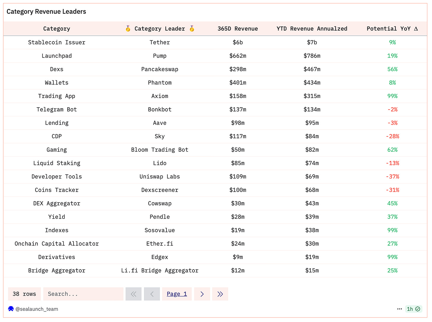Click the $662m revenue value
432x322 pixels.
tap(238, 56)
